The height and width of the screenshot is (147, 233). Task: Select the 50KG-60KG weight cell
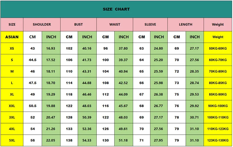click(x=218, y=49)
